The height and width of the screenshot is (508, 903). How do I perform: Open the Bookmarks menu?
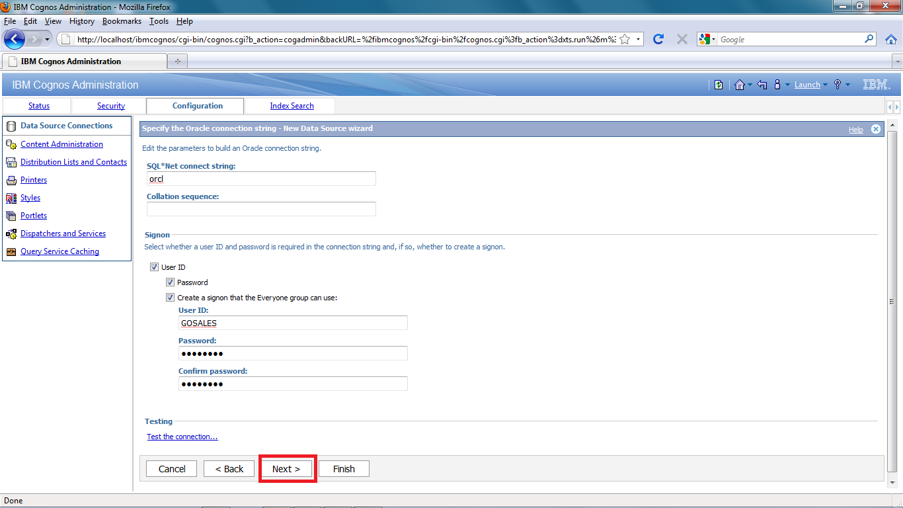point(122,21)
